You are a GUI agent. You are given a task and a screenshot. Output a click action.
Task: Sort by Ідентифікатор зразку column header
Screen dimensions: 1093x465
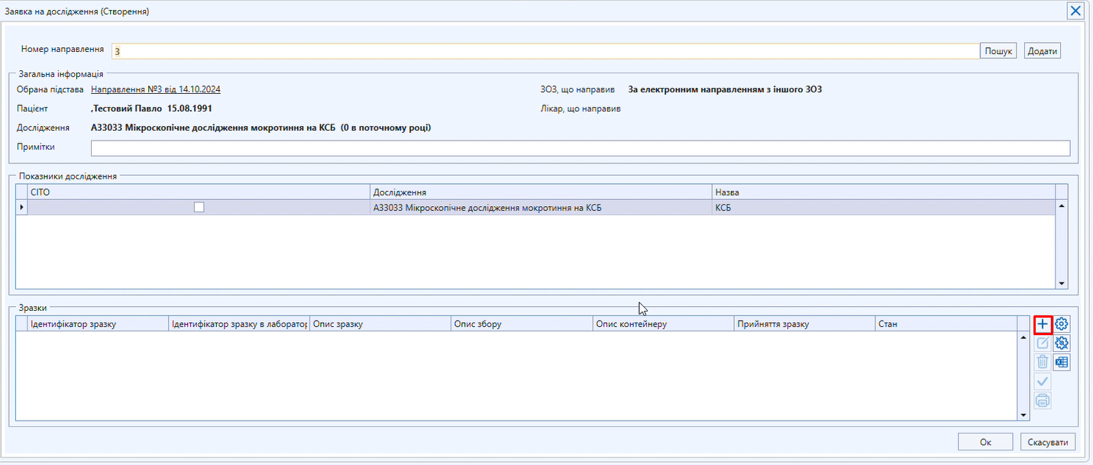98,324
